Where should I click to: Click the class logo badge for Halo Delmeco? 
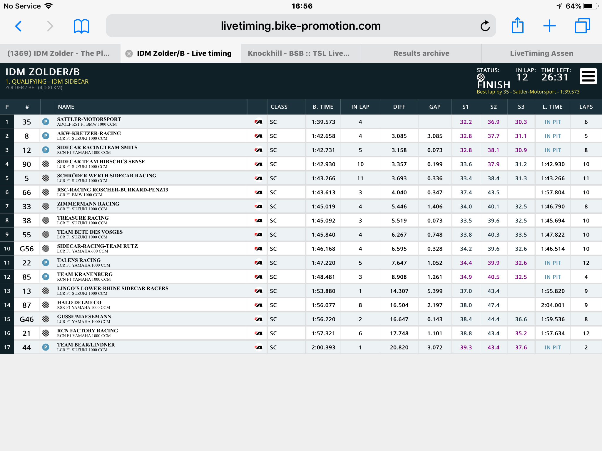tap(259, 305)
